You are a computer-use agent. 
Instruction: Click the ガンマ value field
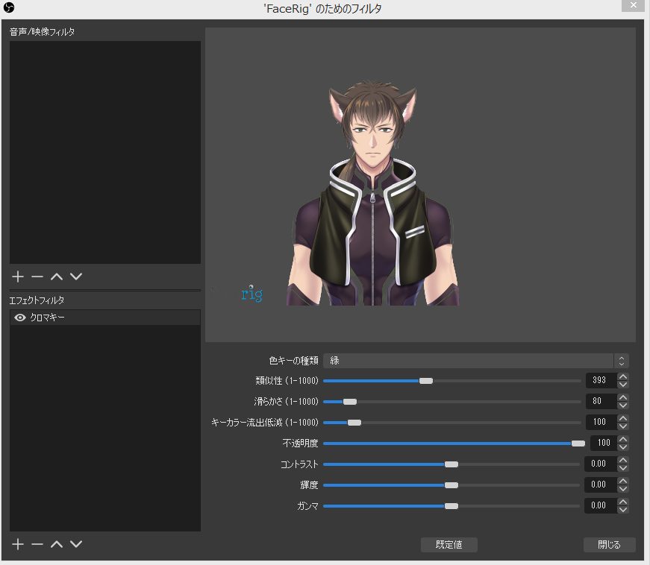pos(601,506)
